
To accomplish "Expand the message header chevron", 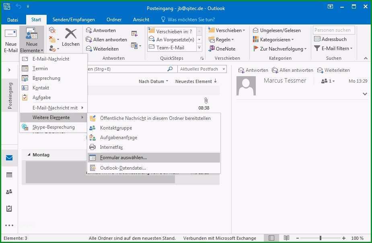I will tap(365, 94).
